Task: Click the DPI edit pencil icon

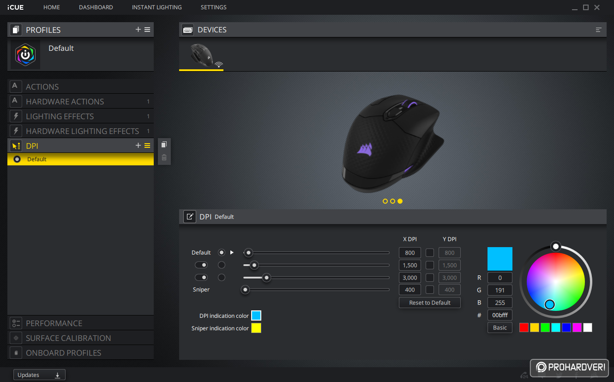Action: click(x=190, y=216)
